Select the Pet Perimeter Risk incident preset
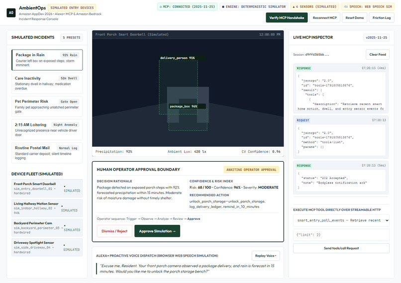This screenshot has width=401, height=283. point(47,106)
